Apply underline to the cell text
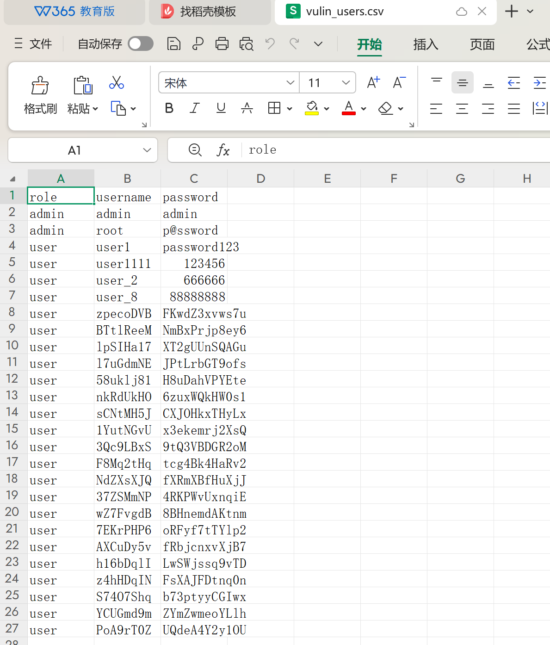Viewport: 550px width, 645px height. point(221,108)
